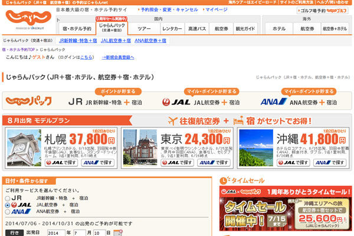Click the 東京 24,300円 price heading
Viewport: 354px width, 236px height.
[x=195, y=139]
